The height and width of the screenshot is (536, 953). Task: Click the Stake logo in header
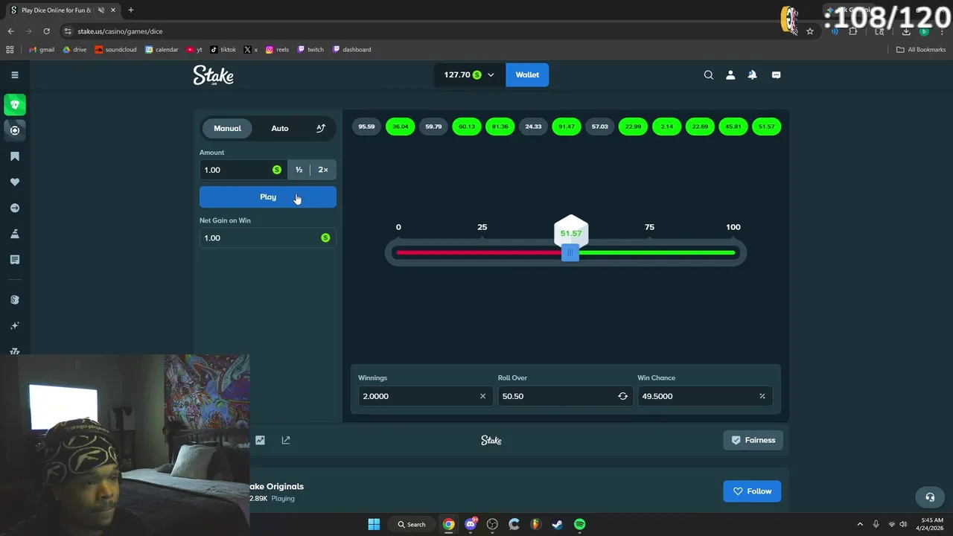[213, 74]
